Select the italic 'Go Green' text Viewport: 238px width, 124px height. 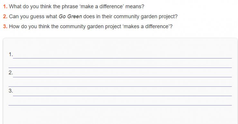click(x=70, y=16)
